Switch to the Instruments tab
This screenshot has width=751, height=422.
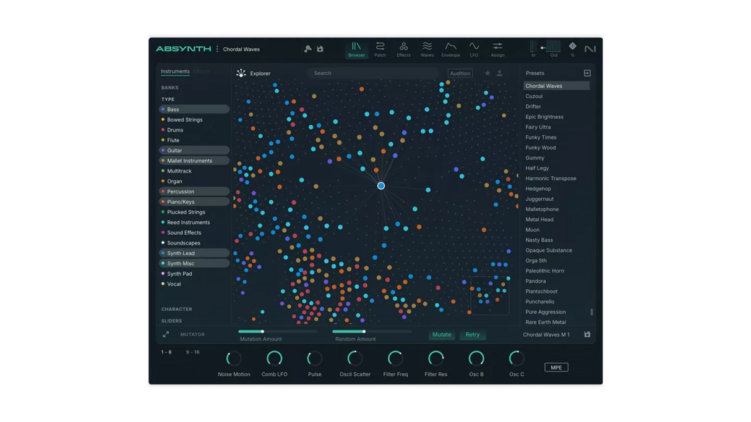point(175,71)
